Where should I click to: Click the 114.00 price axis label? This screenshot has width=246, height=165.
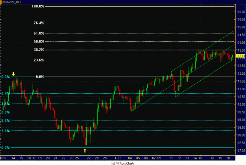tap(240, 43)
